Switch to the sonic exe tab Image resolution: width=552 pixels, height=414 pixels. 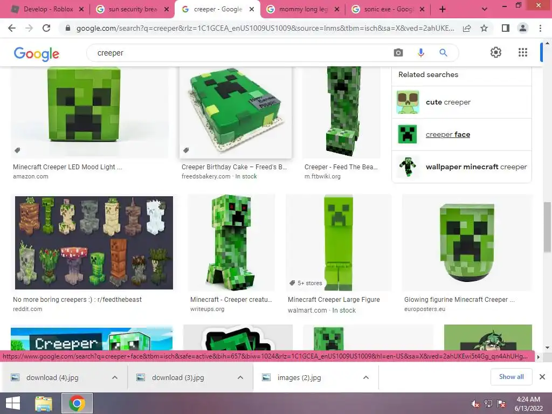click(388, 10)
